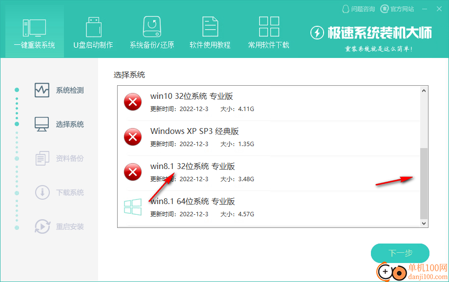Click the four-squares software download icon
449x282 pixels.
coord(269,26)
